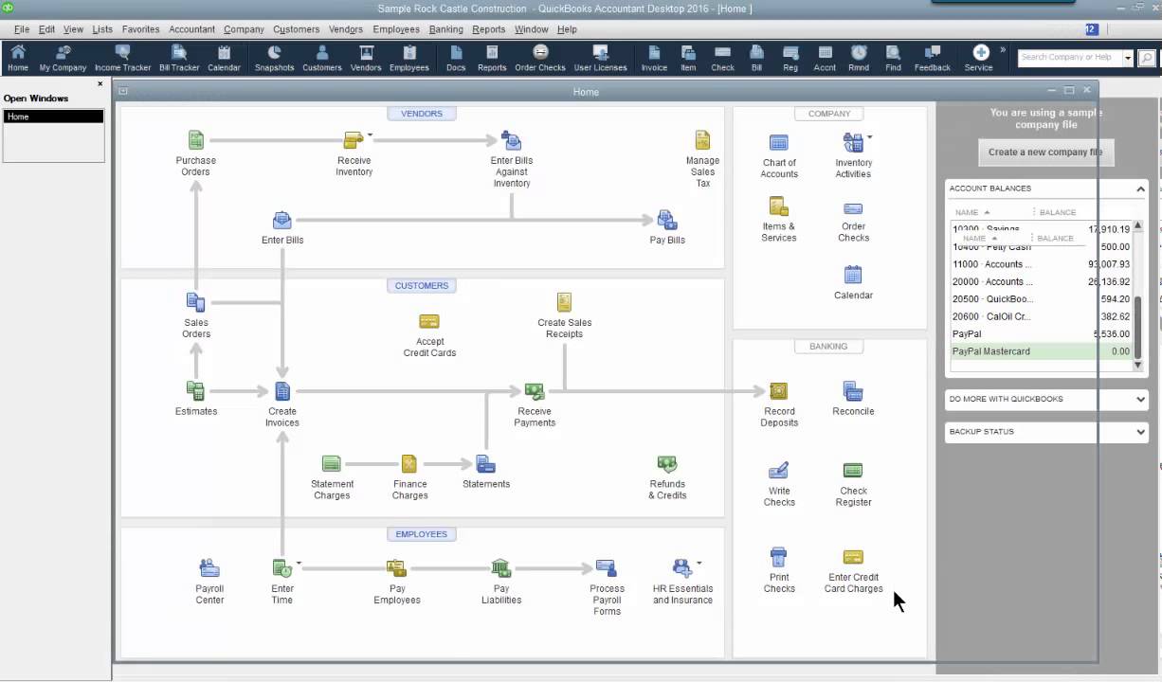Open Purchase Orders workflow icon
1162x682 pixels.
click(196, 141)
